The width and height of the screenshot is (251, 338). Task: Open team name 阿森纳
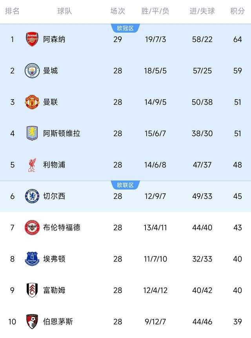[54, 39]
